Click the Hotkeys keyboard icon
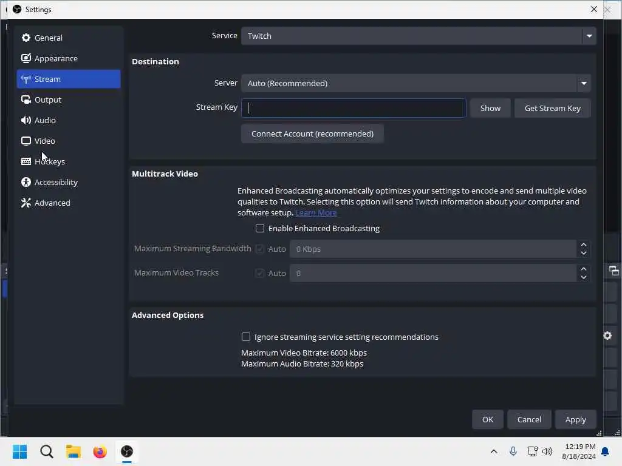622x466 pixels. pos(26,161)
